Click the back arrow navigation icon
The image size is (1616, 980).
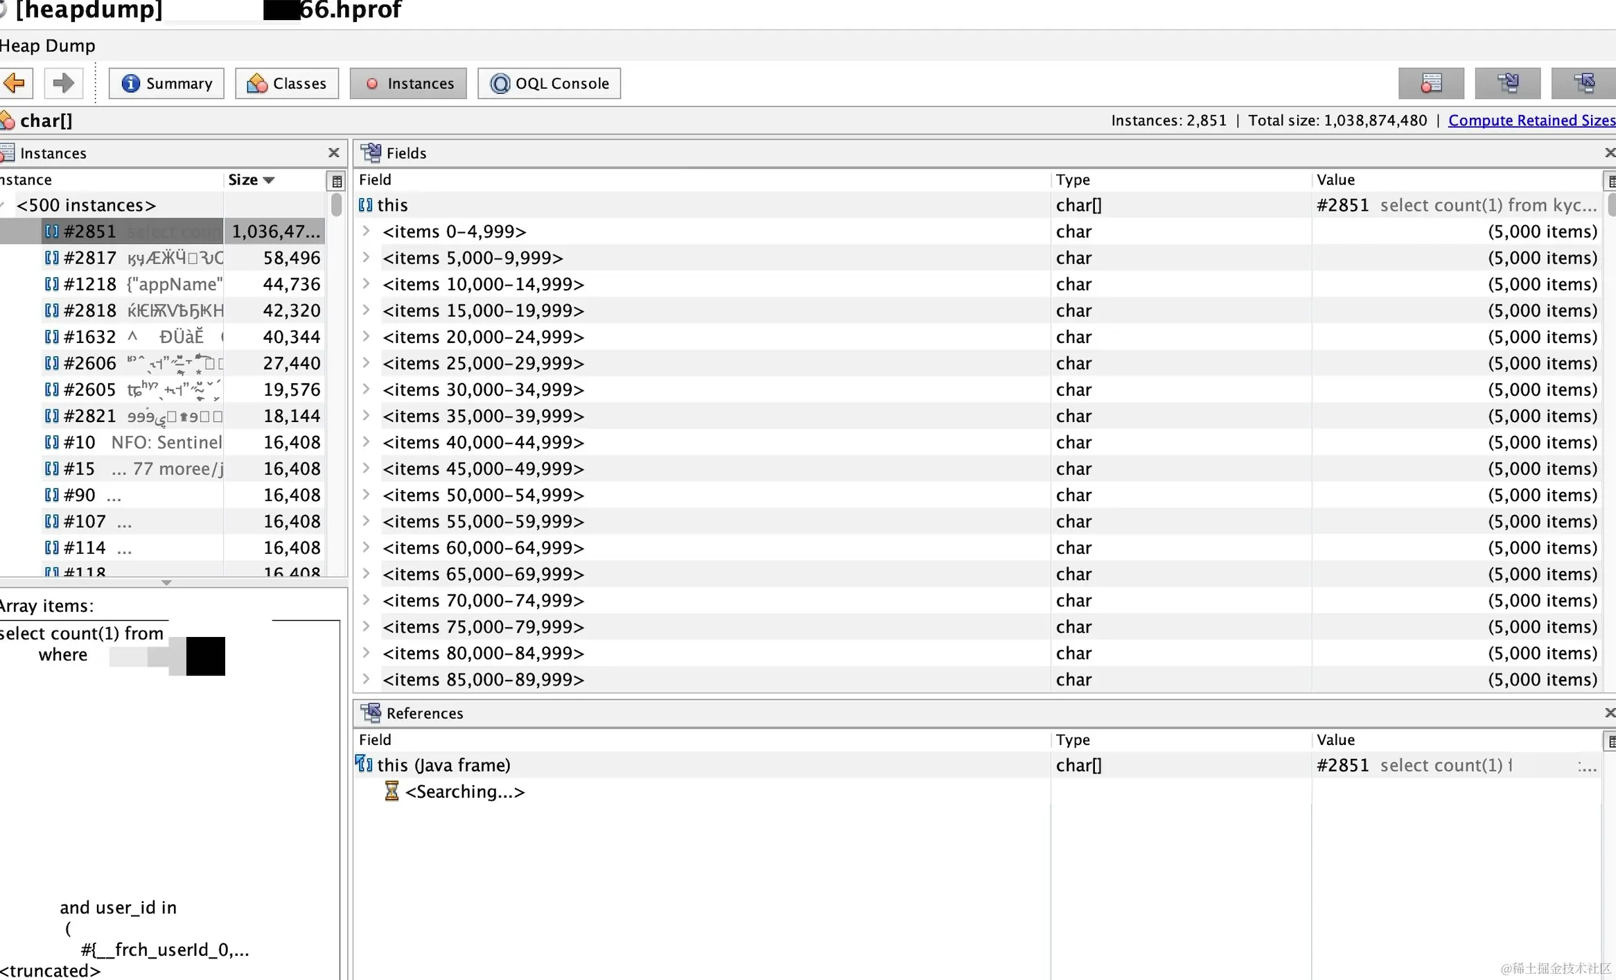pos(14,83)
